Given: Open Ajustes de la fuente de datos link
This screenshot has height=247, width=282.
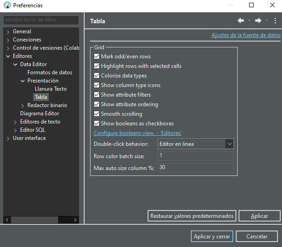Looking at the screenshot, I should pos(246,35).
